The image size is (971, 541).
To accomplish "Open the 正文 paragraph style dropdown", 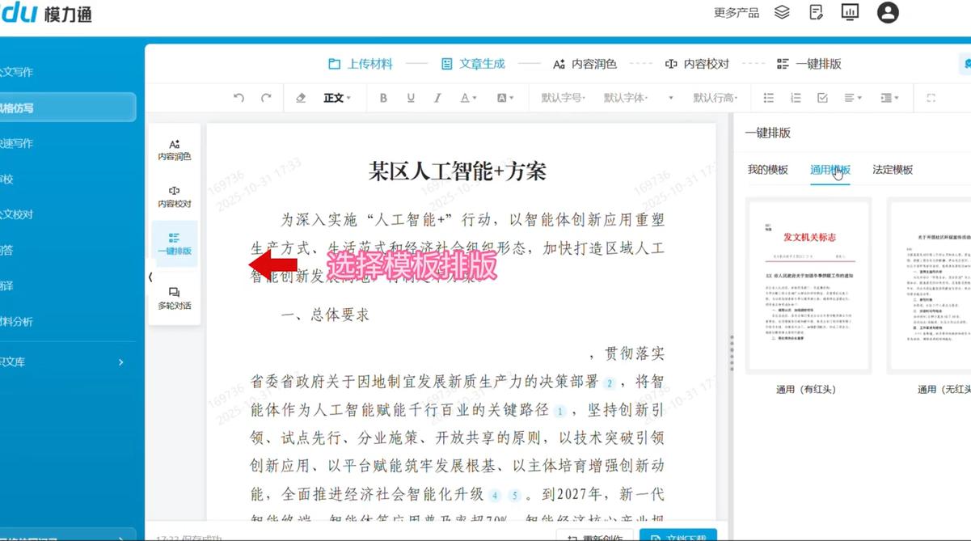I will click(337, 98).
